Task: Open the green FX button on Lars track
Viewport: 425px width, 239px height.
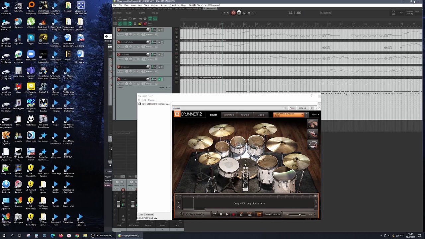Action: click(159, 79)
